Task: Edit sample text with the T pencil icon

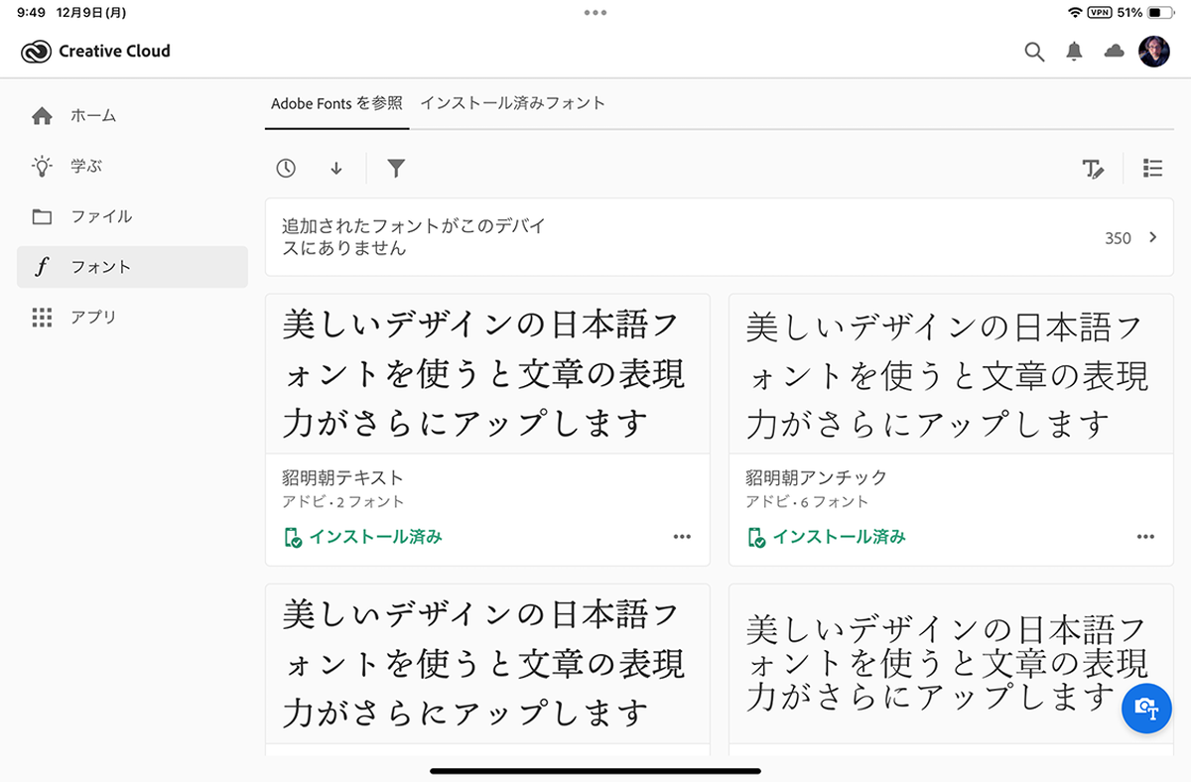Action: pos(1093,169)
